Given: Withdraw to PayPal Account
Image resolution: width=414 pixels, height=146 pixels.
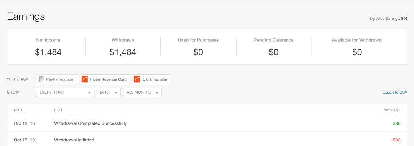Looking at the screenshot, I should click(x=57, y=79).
